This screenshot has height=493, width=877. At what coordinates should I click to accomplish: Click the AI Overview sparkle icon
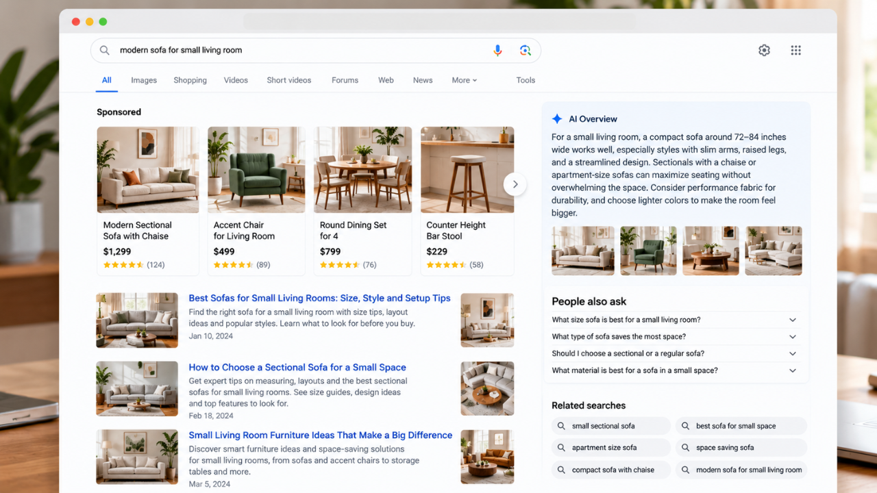557,118
